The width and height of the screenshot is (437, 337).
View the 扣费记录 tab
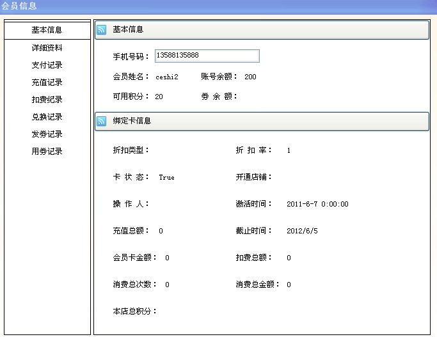[x=47, y=100]
